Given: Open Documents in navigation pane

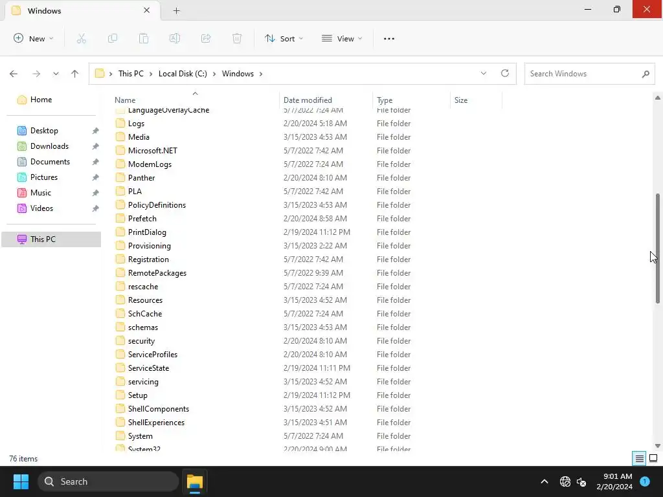Looking at the screenshot, I should (50, 162).
